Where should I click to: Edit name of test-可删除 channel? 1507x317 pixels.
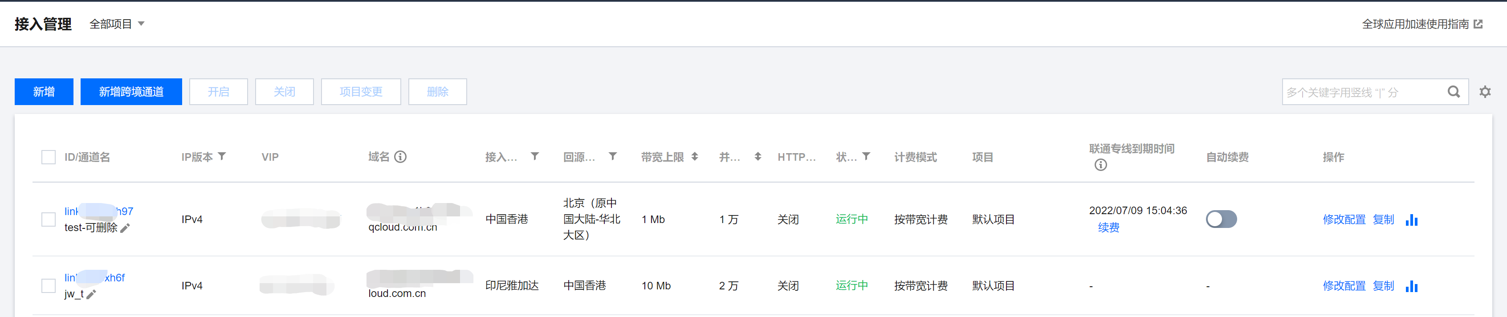pos(125,228)
